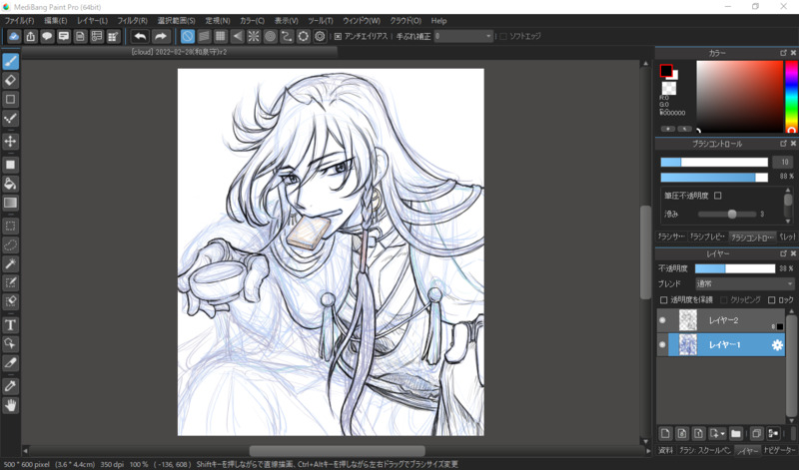Switch to the ナビゲーター tab

(x=780, y=450)
